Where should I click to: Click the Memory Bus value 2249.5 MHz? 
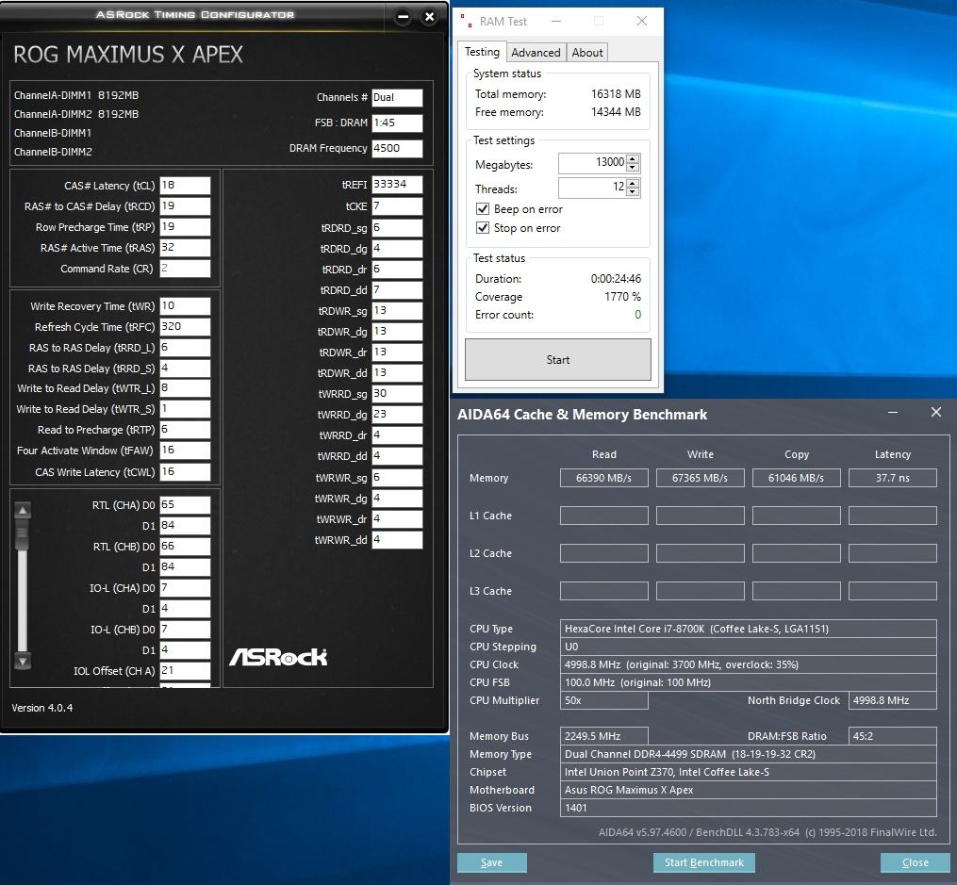click(604, 736)
